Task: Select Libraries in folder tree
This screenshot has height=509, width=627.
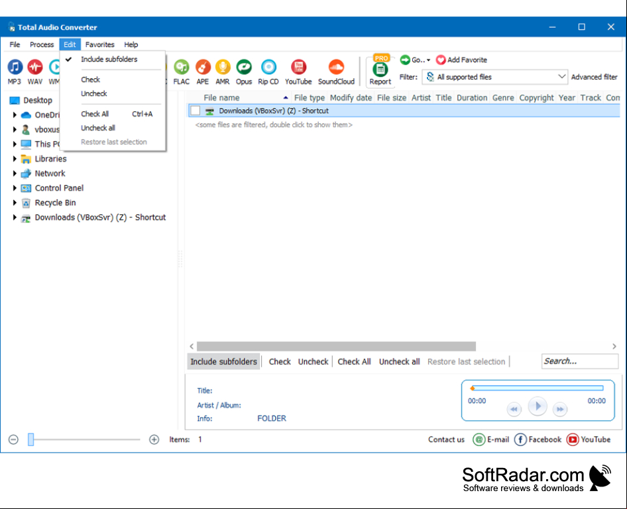Action: pos(51,159)
